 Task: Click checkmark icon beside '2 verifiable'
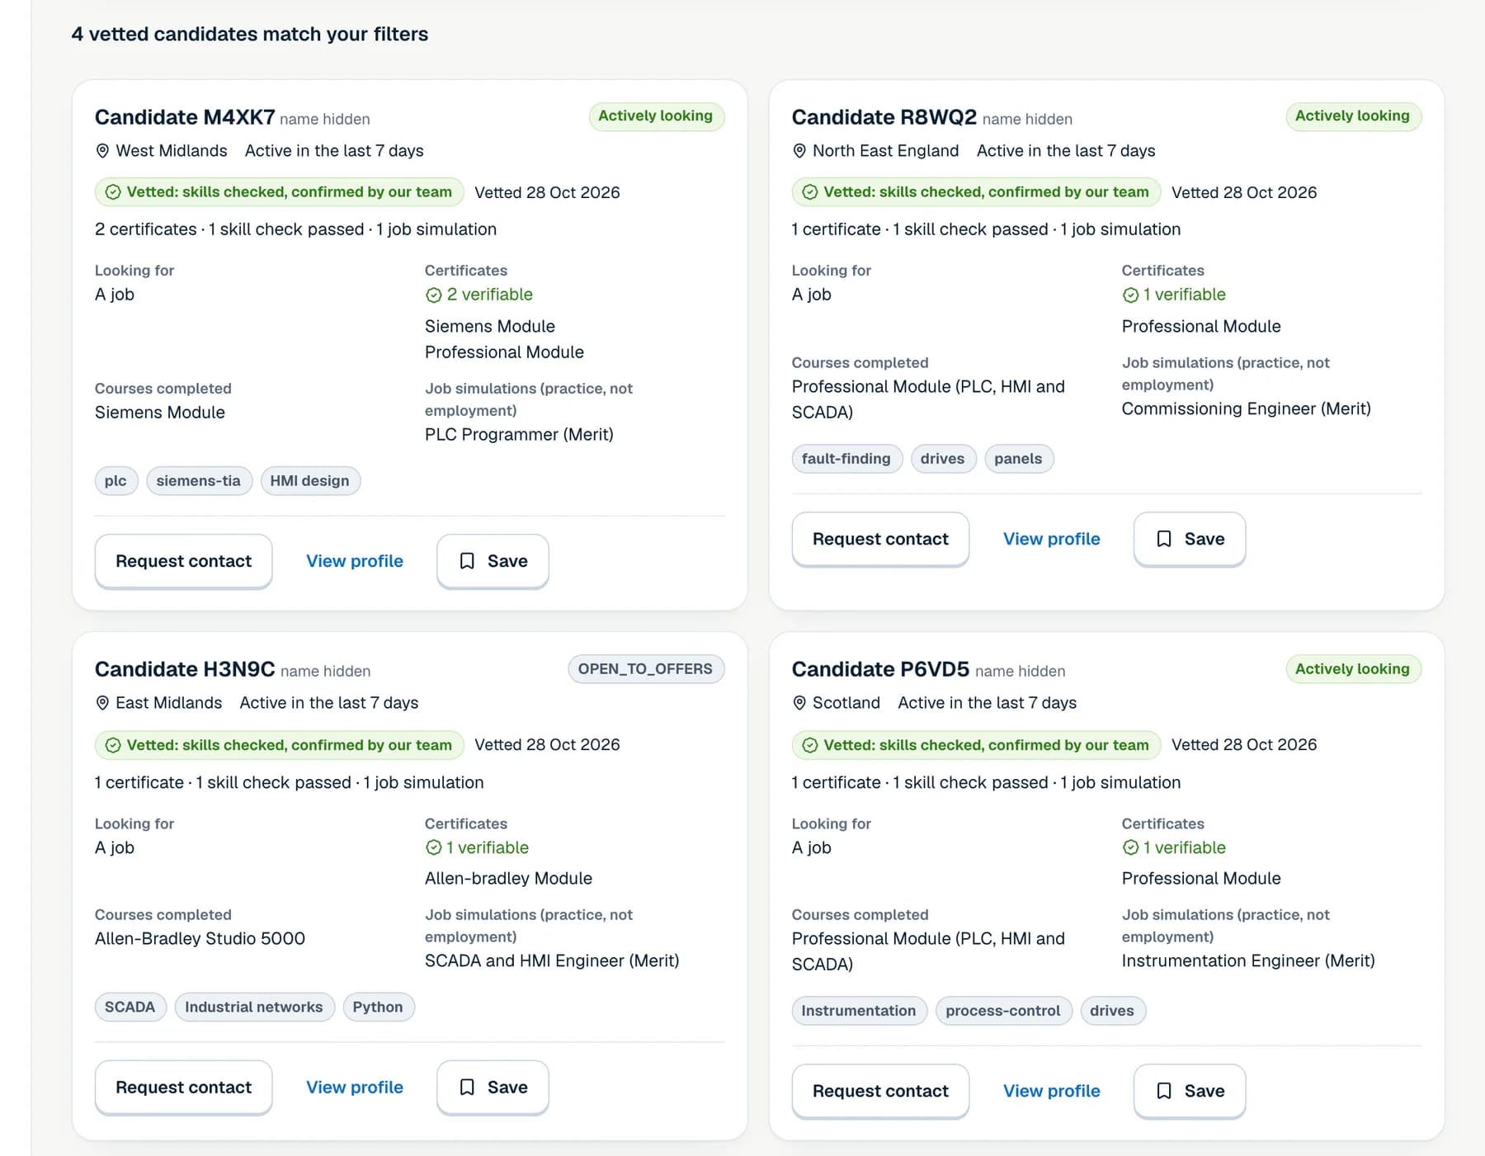(x=433, y=295)
